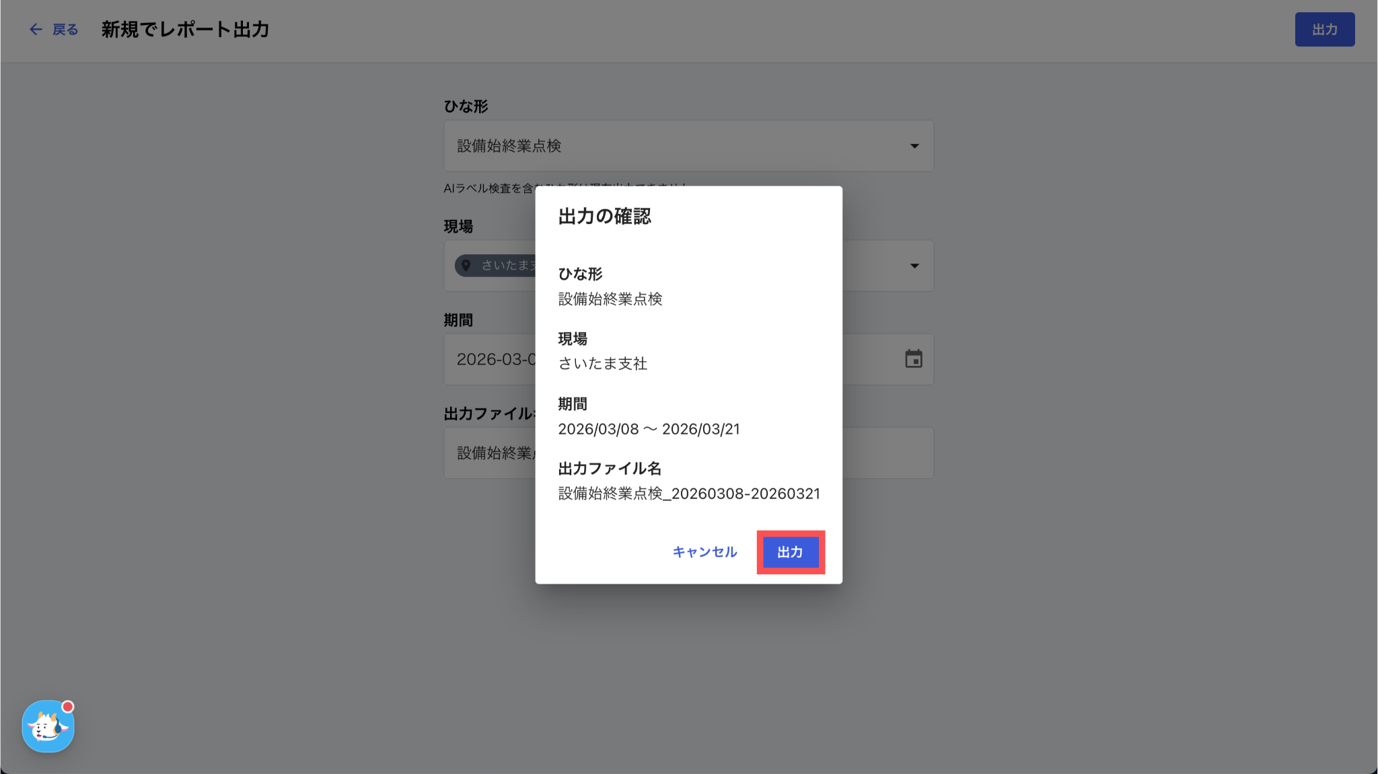Click the 期間 date input showing 2026-03

[x=490, y=359]
